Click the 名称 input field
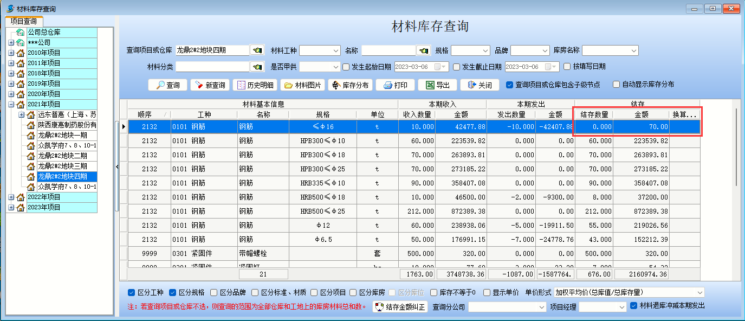Screen dimensions: 745x321 (388, 50)
